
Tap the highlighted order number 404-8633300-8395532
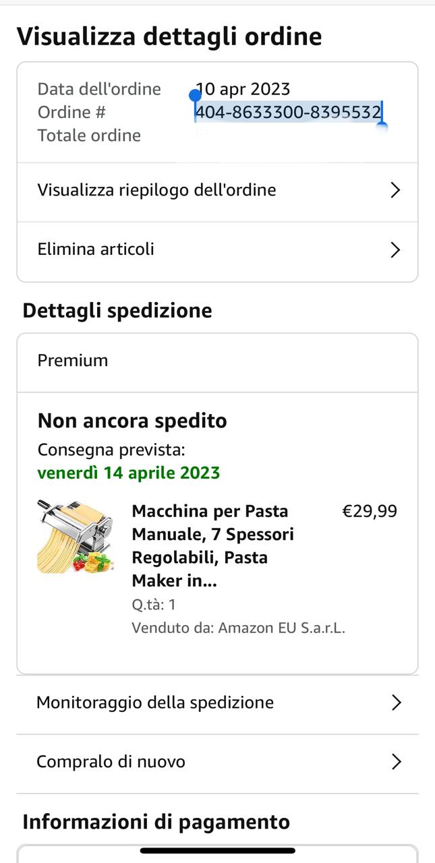click(288, 112)
